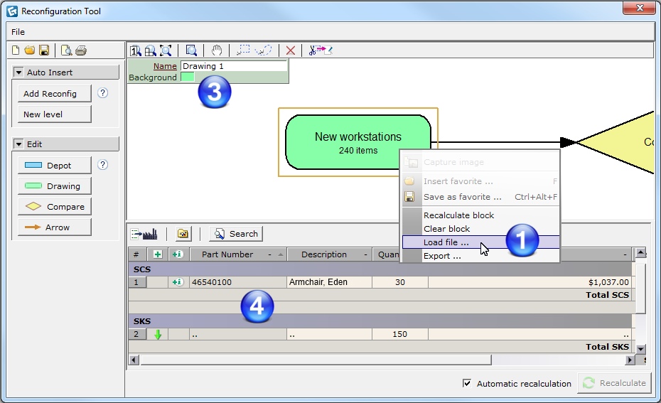Click the green arrow in row 2

158,334
